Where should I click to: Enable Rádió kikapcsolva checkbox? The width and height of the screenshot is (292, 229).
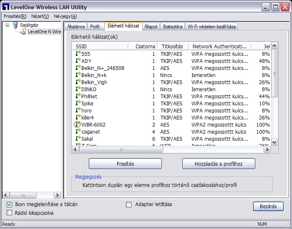pyautogui.click(x=9, y=213)
